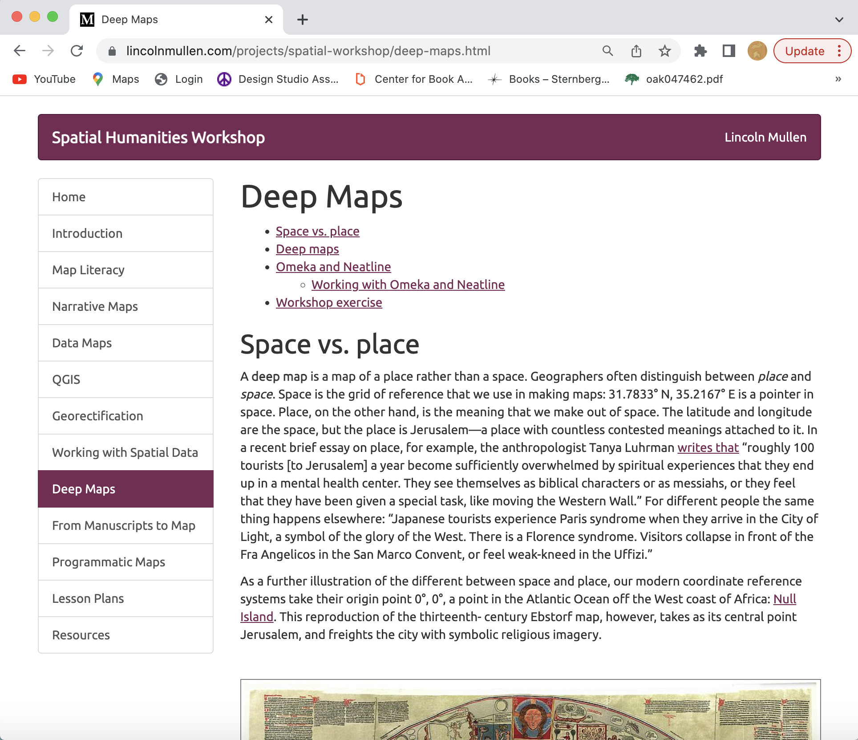Screen dimensions: 858x740
Task: Open the Center for Book A... bookmark
Action: pyautogui.click(x=414, y=79)
